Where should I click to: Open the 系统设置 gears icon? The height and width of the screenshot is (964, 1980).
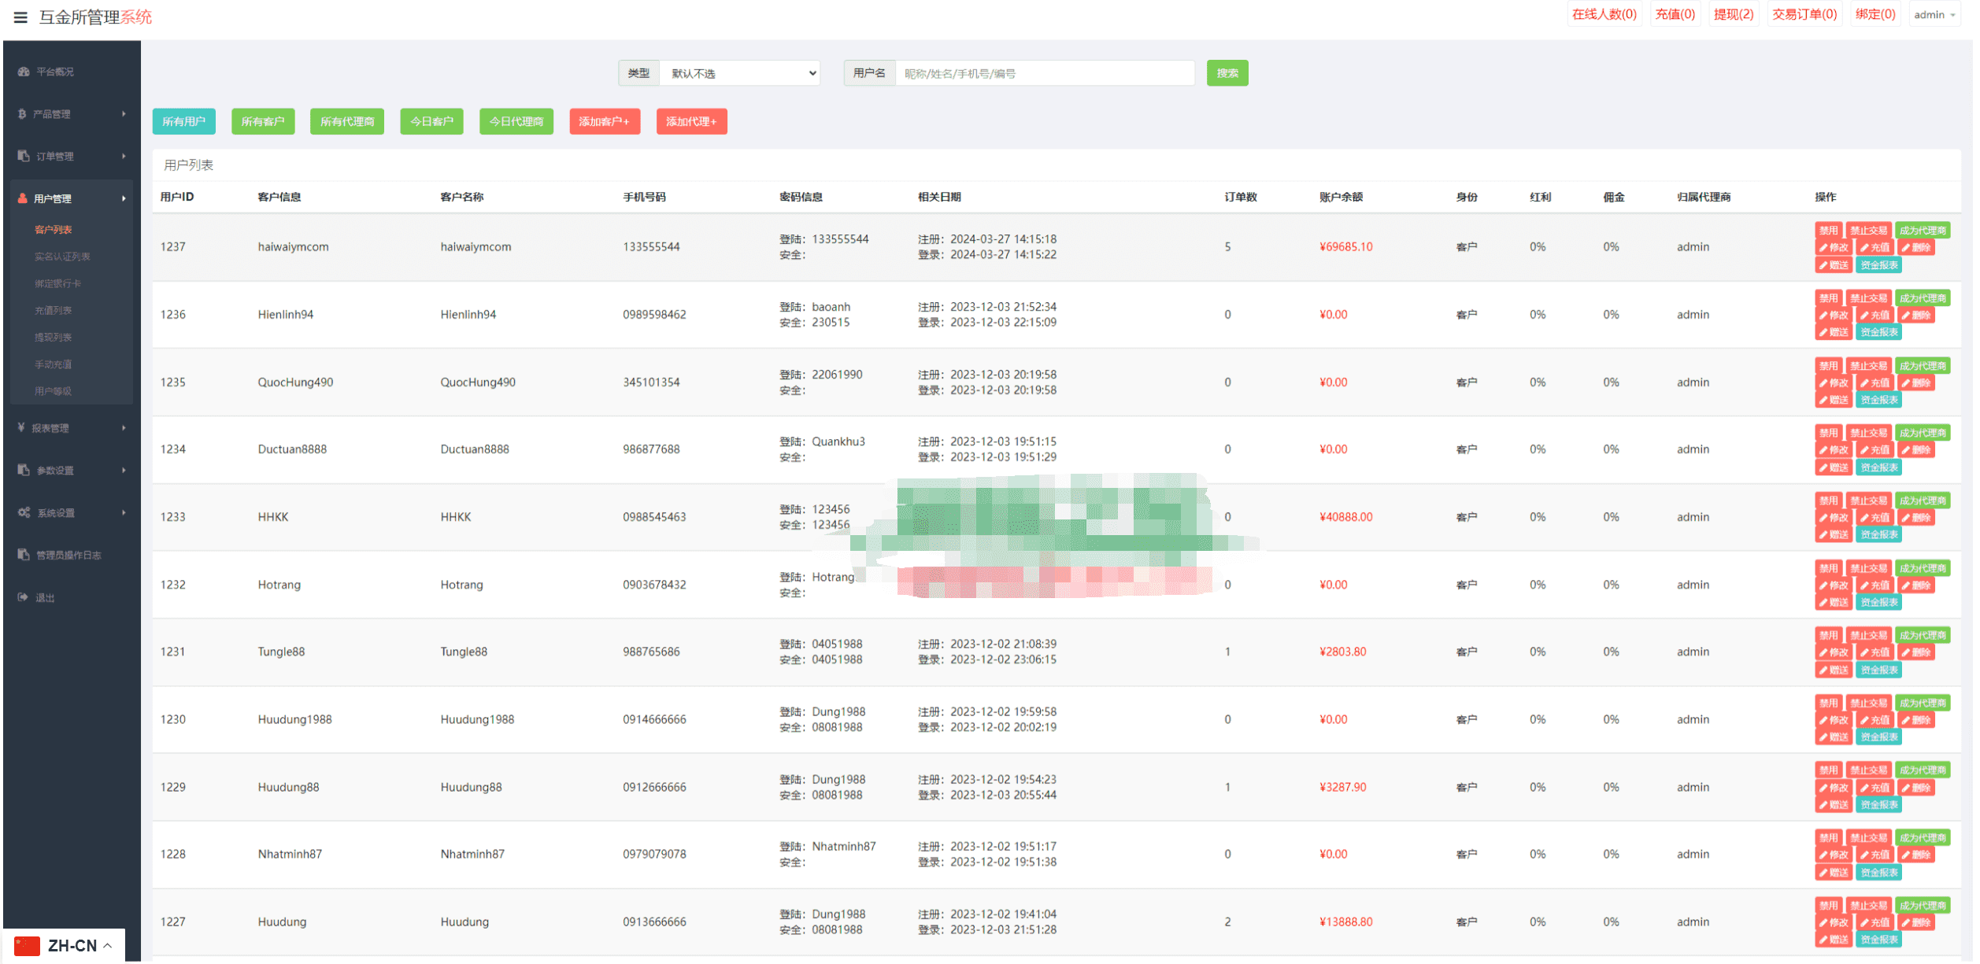tap(24, 512)
